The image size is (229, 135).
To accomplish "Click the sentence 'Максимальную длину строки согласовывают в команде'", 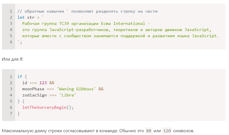I will [60, 131].
